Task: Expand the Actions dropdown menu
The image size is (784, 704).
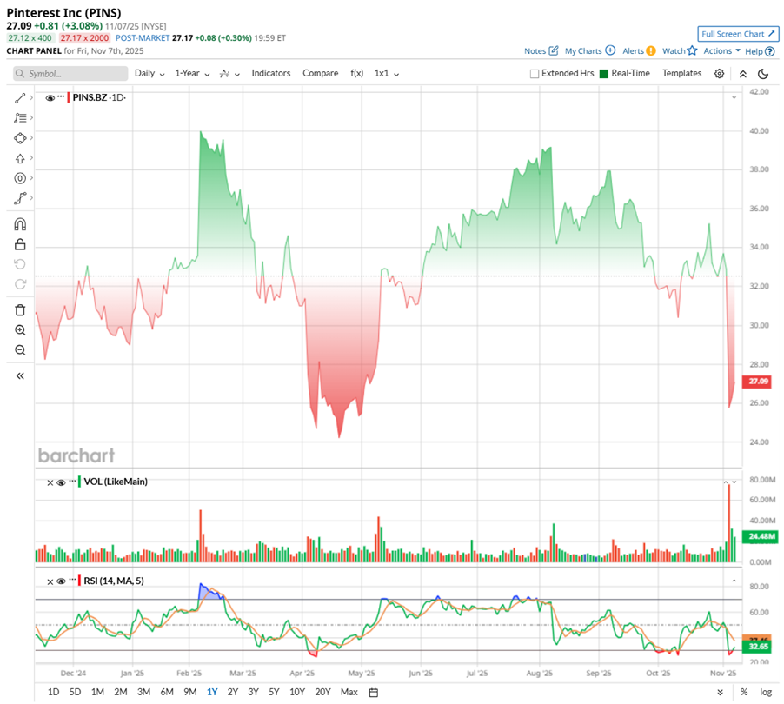Action: pos(722,50)
